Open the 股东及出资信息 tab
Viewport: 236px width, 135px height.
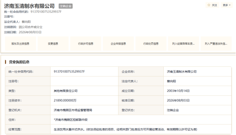click(x=20, y=44)
